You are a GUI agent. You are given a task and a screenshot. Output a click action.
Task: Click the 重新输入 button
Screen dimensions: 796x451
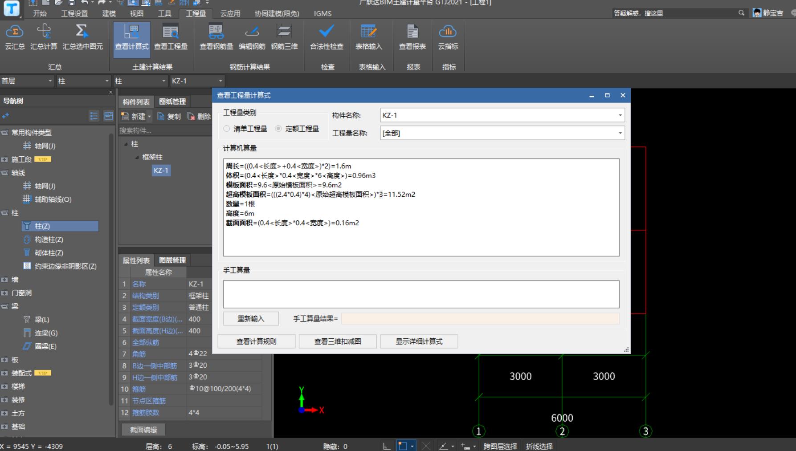251,319
